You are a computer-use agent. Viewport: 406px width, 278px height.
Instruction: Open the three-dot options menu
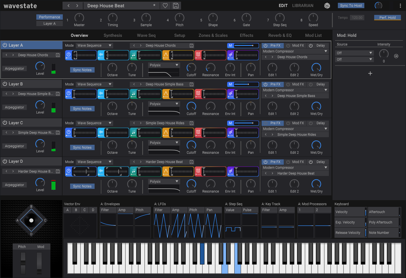click(400, 6)
